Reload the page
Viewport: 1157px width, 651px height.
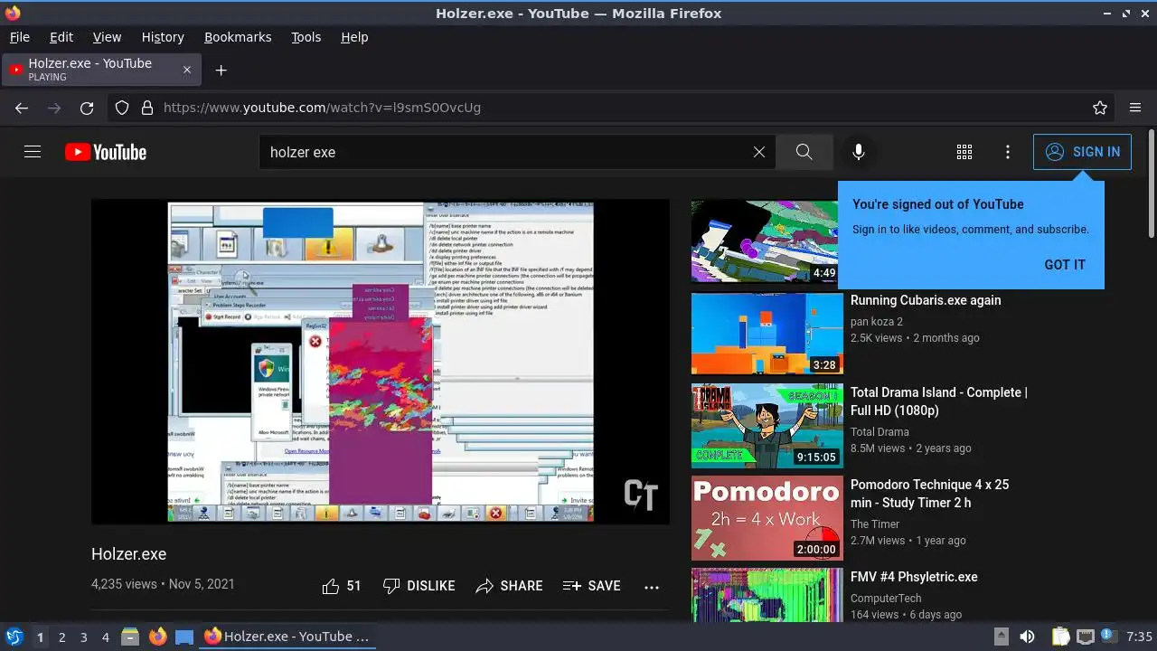click(x=87, y=108)
